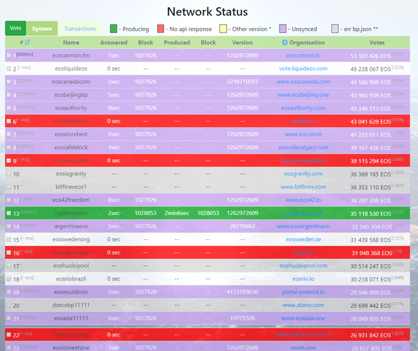The width and height of the screenshot is (418, 351).
Task: Open the eosgravity.com link
Action: [x=303, y=174]
